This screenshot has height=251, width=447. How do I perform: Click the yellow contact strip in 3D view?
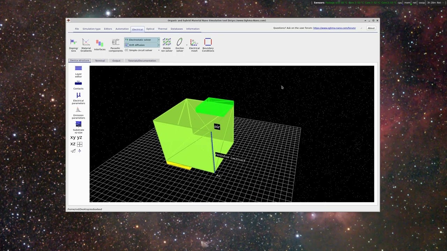178,165
